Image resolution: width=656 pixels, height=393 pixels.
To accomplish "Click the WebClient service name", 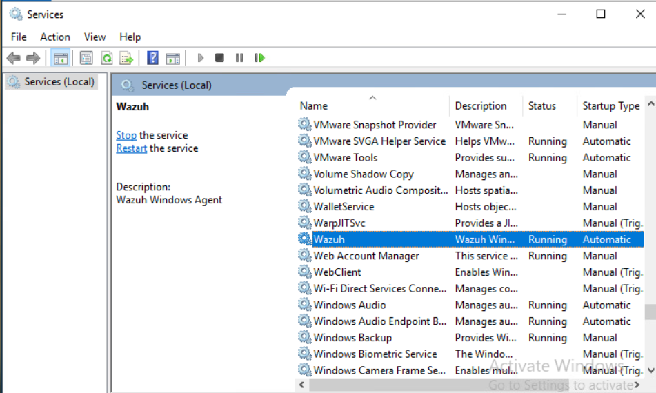I will 337,272.
